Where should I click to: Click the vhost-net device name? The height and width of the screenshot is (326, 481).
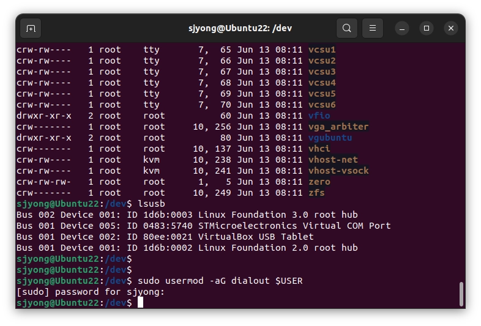click(333, 160)
